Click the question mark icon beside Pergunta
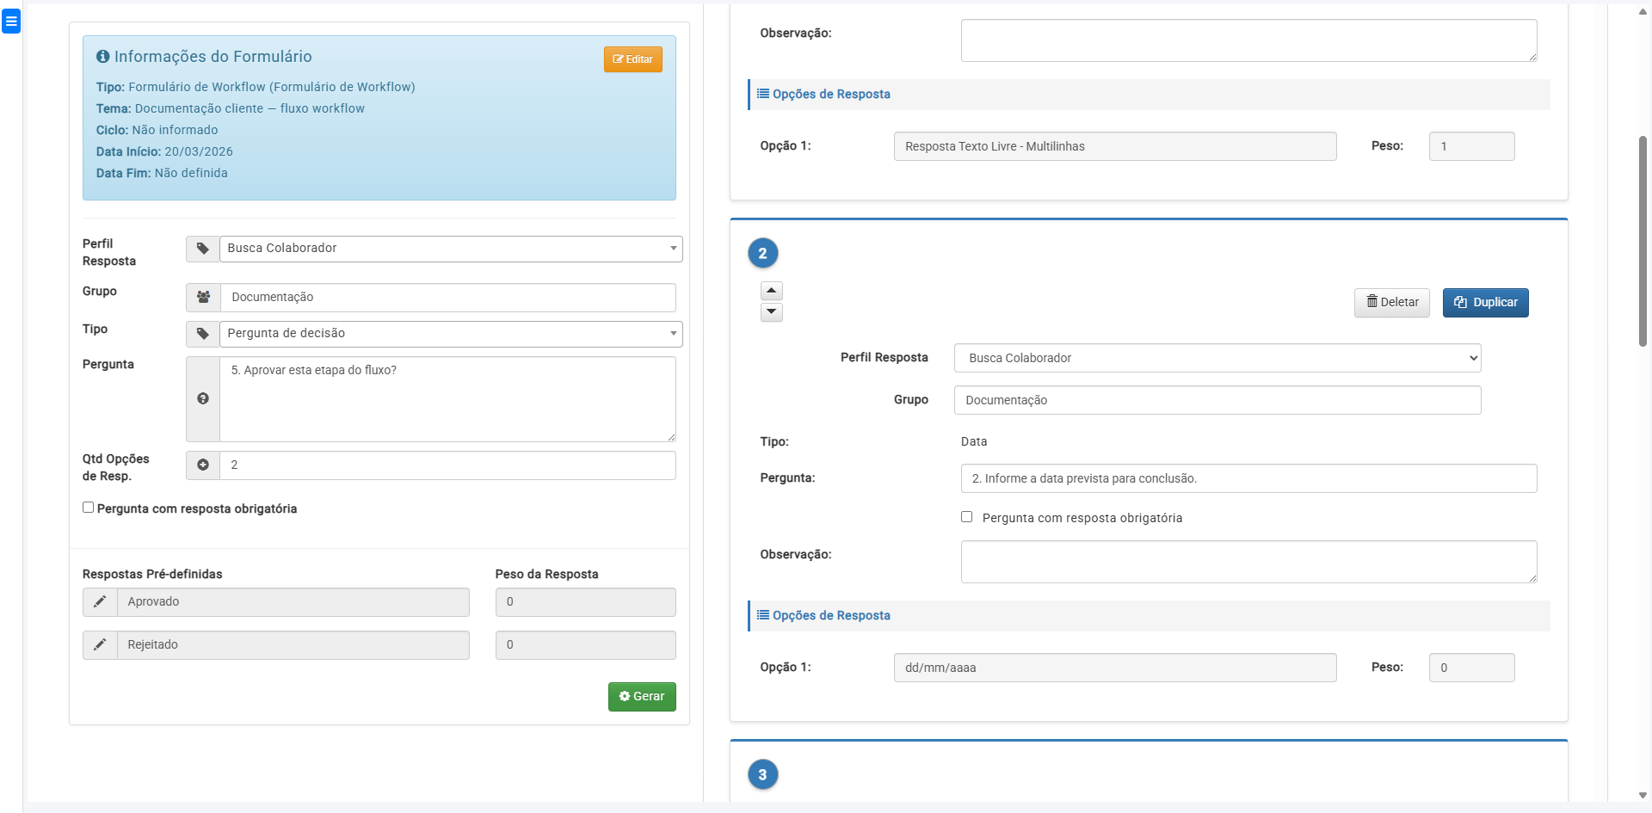Screen dimensions: 1652x813 tap(203, 399)
